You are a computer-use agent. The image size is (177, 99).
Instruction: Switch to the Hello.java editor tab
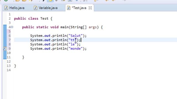coord(14,8)
